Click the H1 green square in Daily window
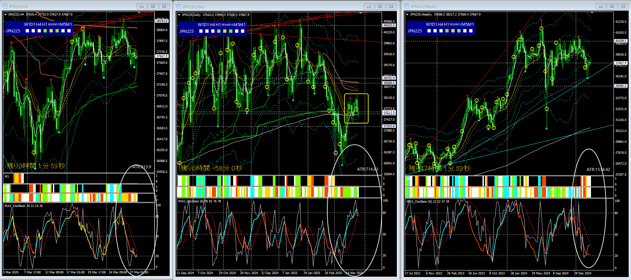 (219, 31)
